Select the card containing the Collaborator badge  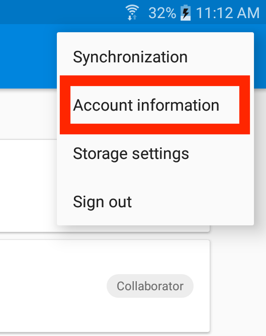click(x=105, y=286)
